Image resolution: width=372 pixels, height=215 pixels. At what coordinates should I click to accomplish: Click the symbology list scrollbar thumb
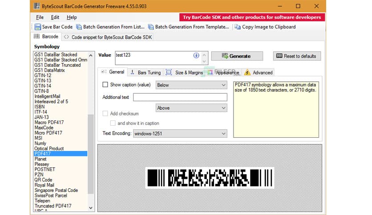[x=90, y=154]
